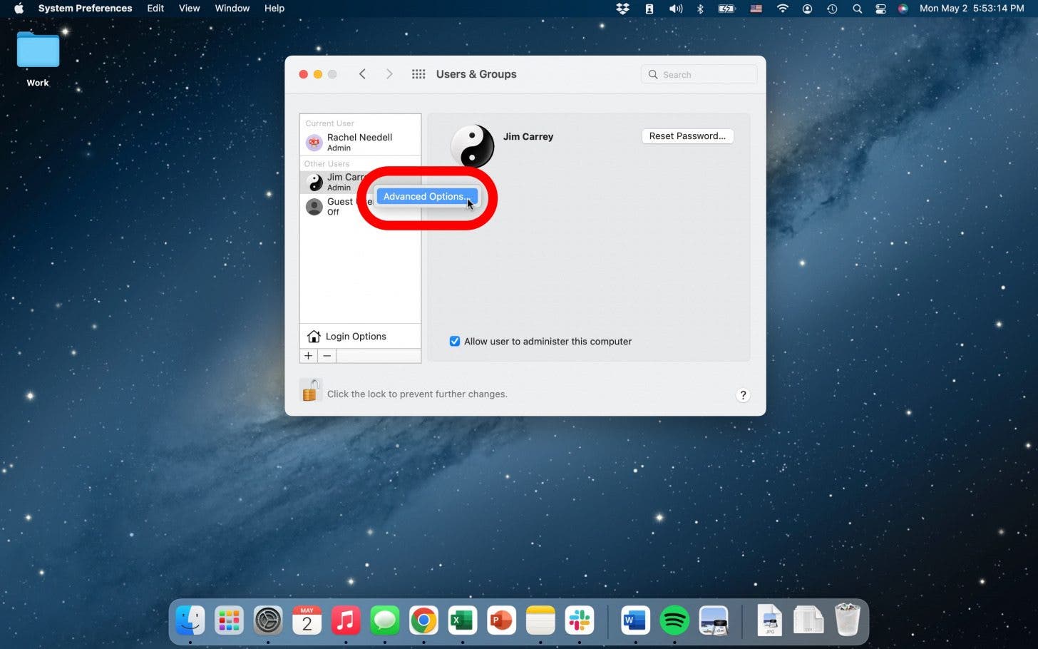Open Login Options

[360, 337]
